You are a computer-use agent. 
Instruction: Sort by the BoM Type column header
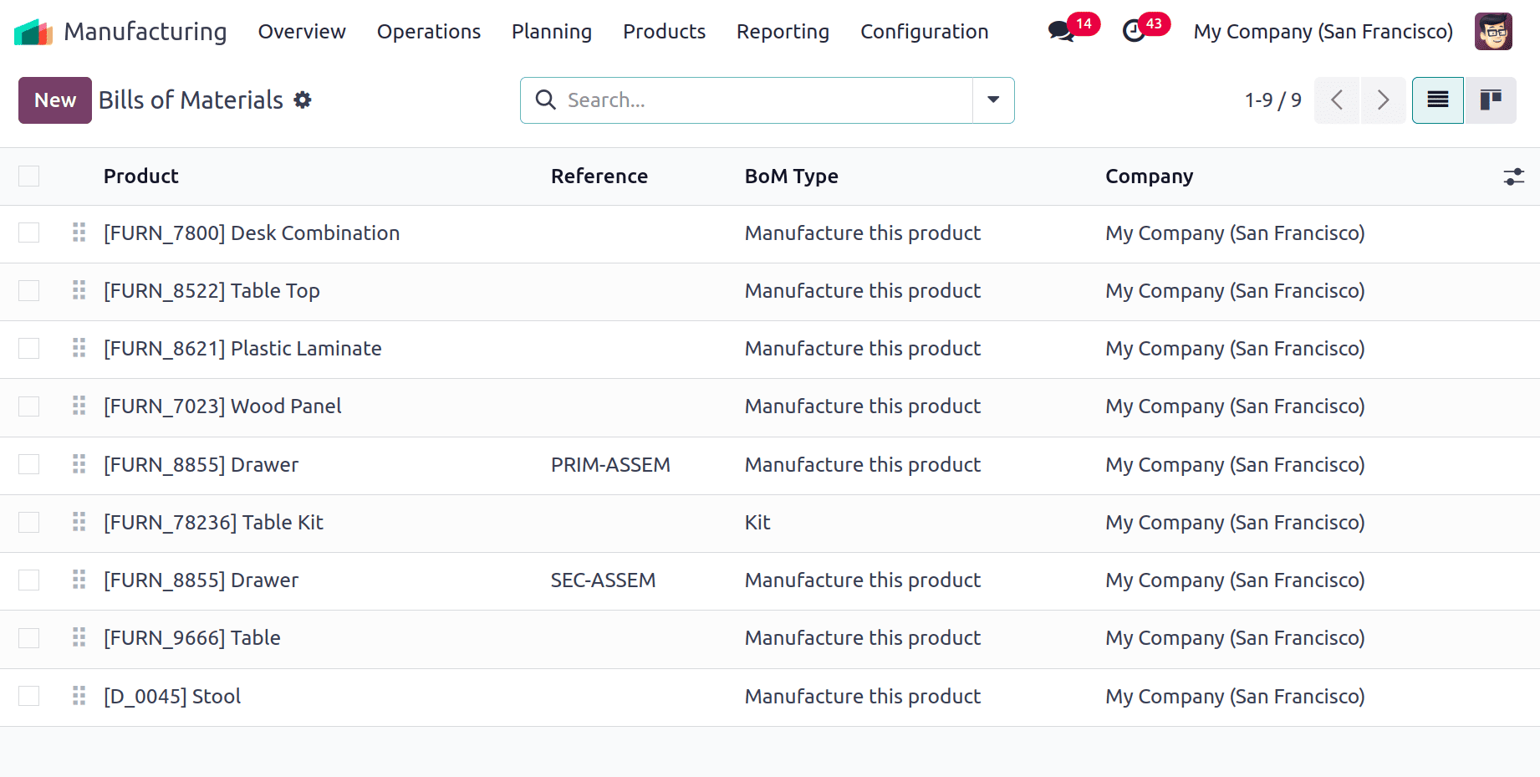[792, 176]
